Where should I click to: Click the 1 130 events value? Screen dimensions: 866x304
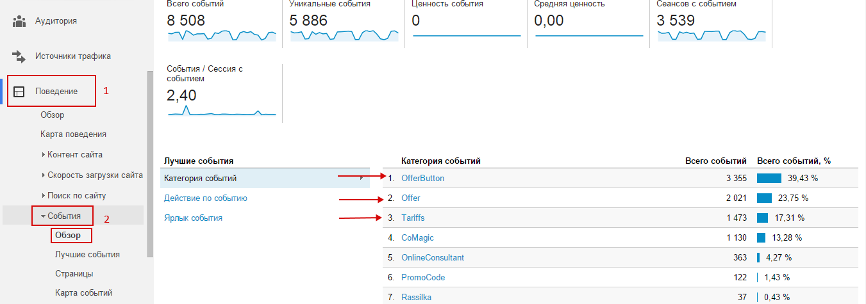[736, 238]
